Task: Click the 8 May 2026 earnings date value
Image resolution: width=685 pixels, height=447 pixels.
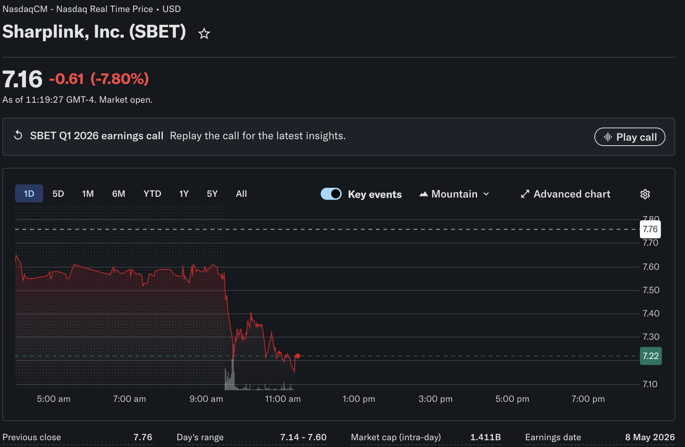Action: click(650, 437)
